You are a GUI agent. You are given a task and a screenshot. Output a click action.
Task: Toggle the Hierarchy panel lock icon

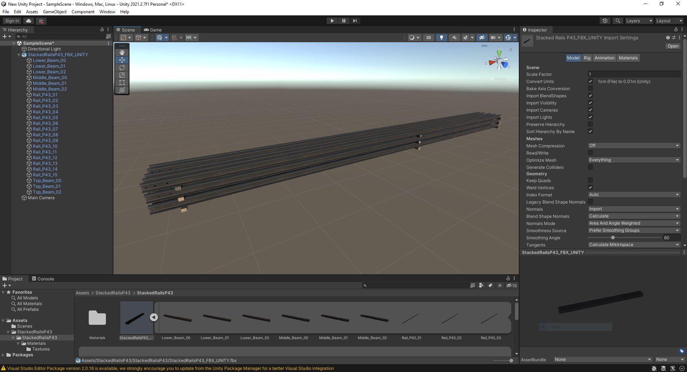[102, 30]
